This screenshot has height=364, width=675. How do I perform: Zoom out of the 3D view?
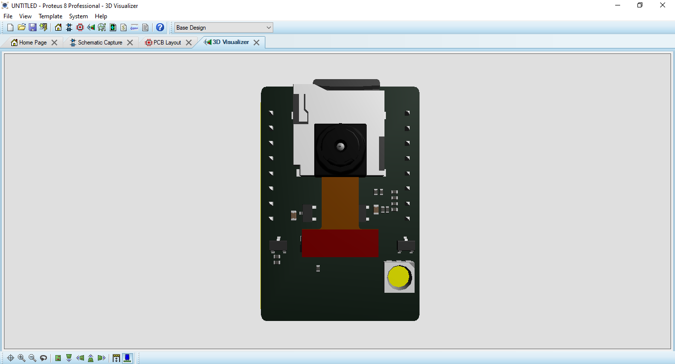[x=33, y=358]
